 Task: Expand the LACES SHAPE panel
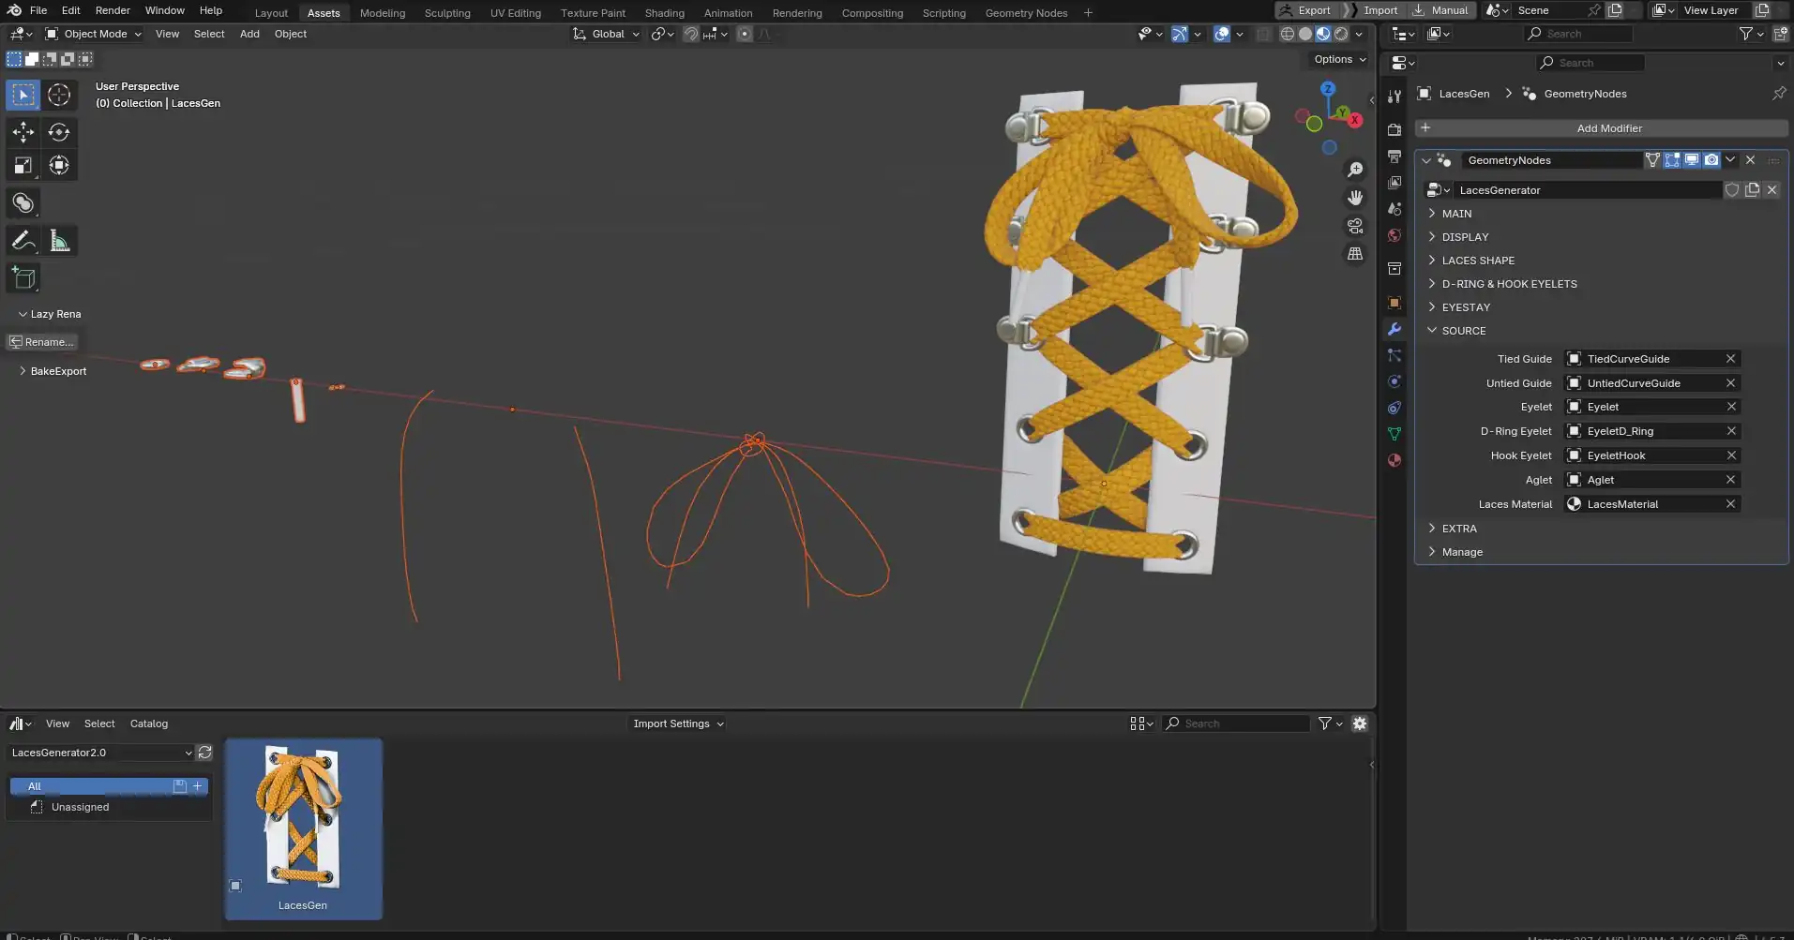[x=1478, y=261]
